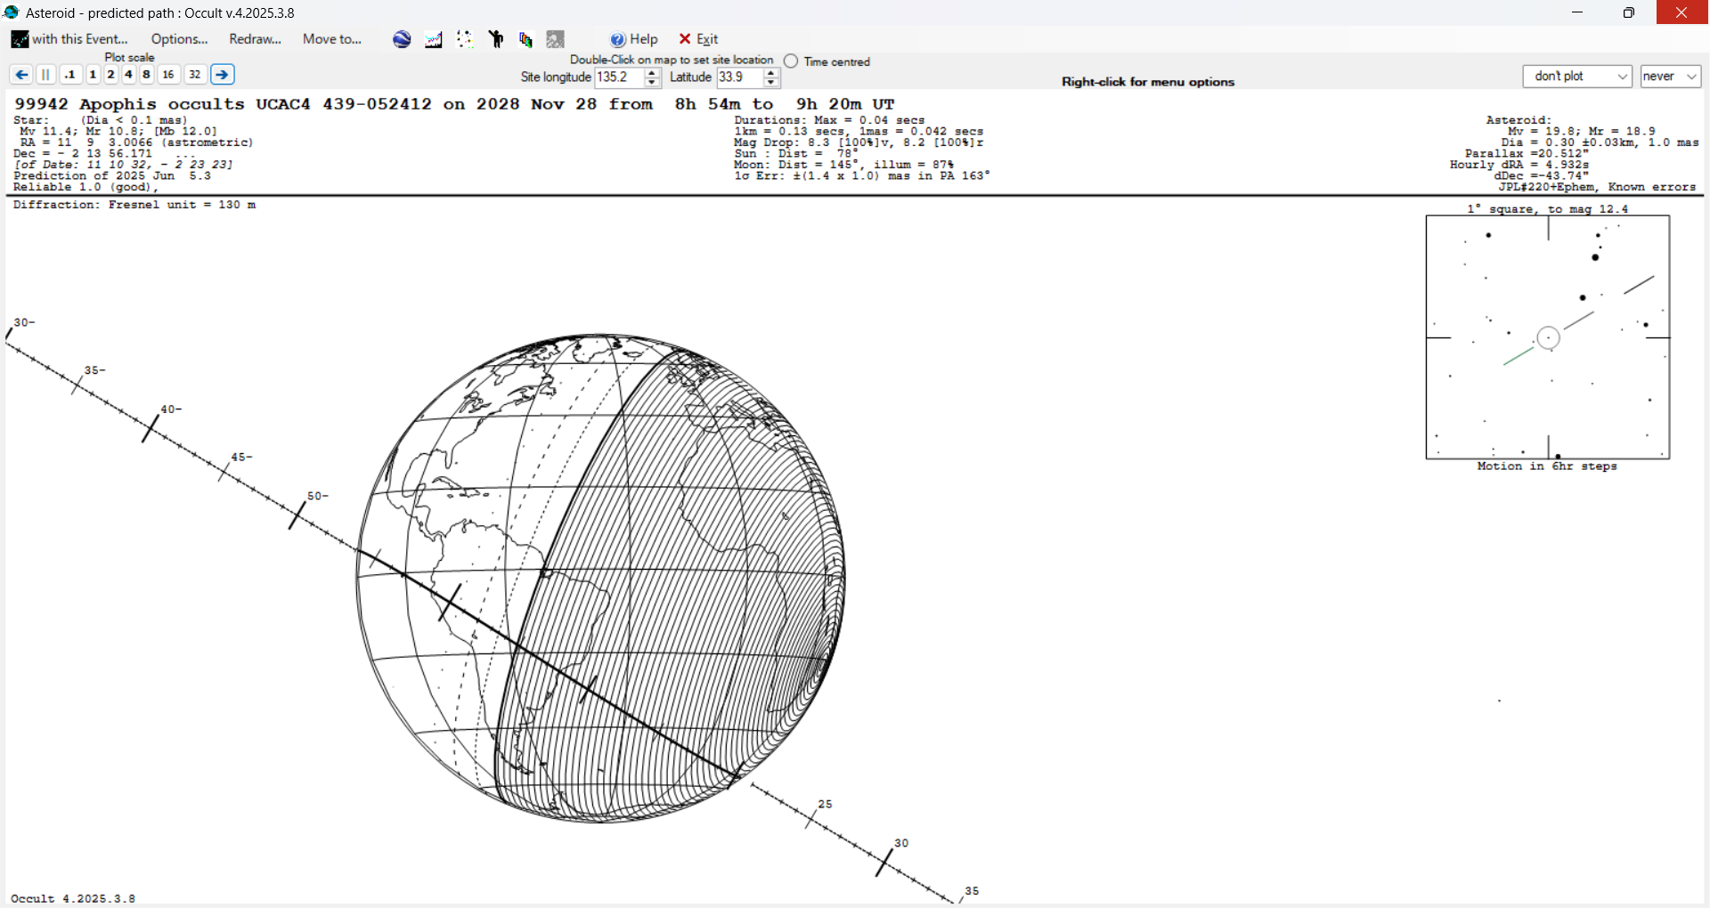Set plot scale to 8

tap(147, 75)
